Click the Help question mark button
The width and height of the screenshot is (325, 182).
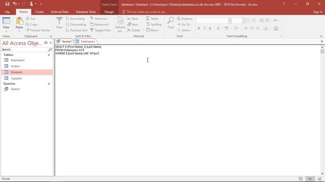(x=284, y=4)
